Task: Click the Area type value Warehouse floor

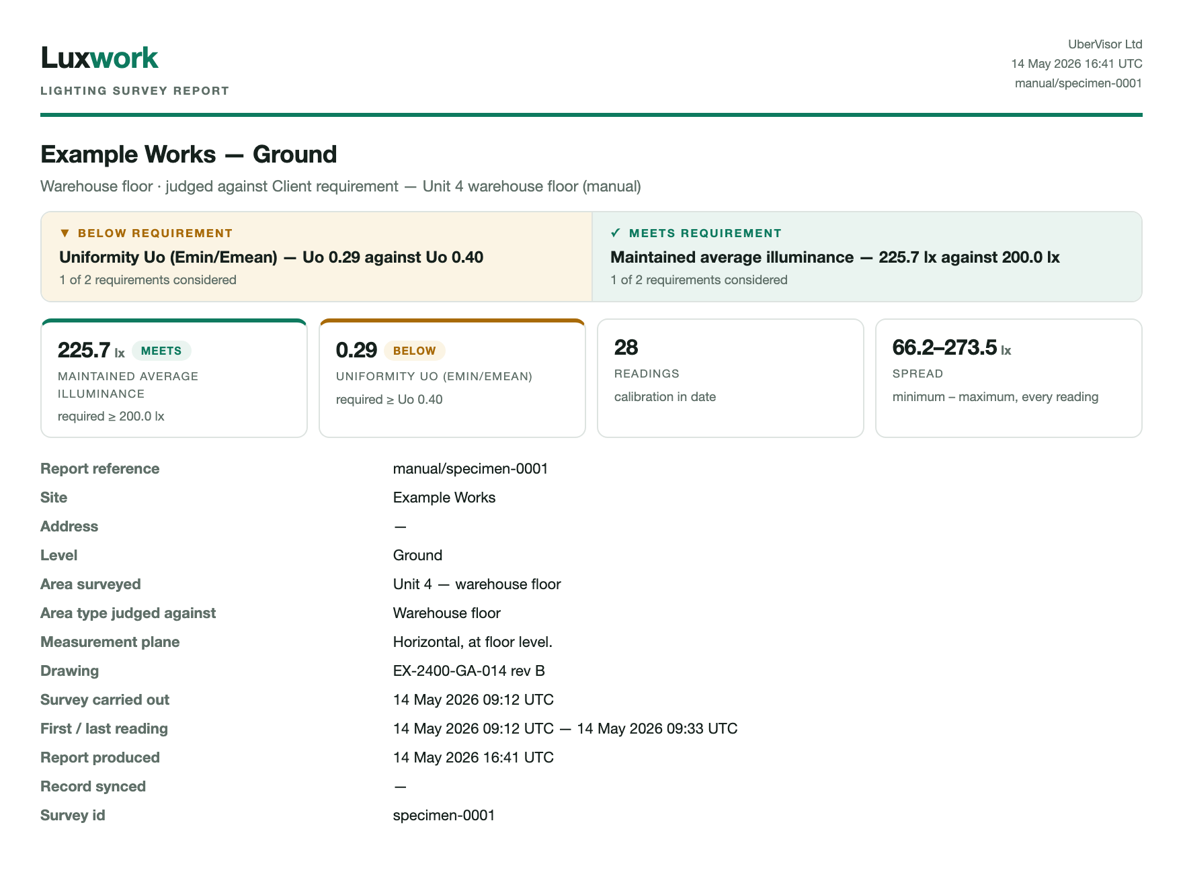Action: click(447, 613)
